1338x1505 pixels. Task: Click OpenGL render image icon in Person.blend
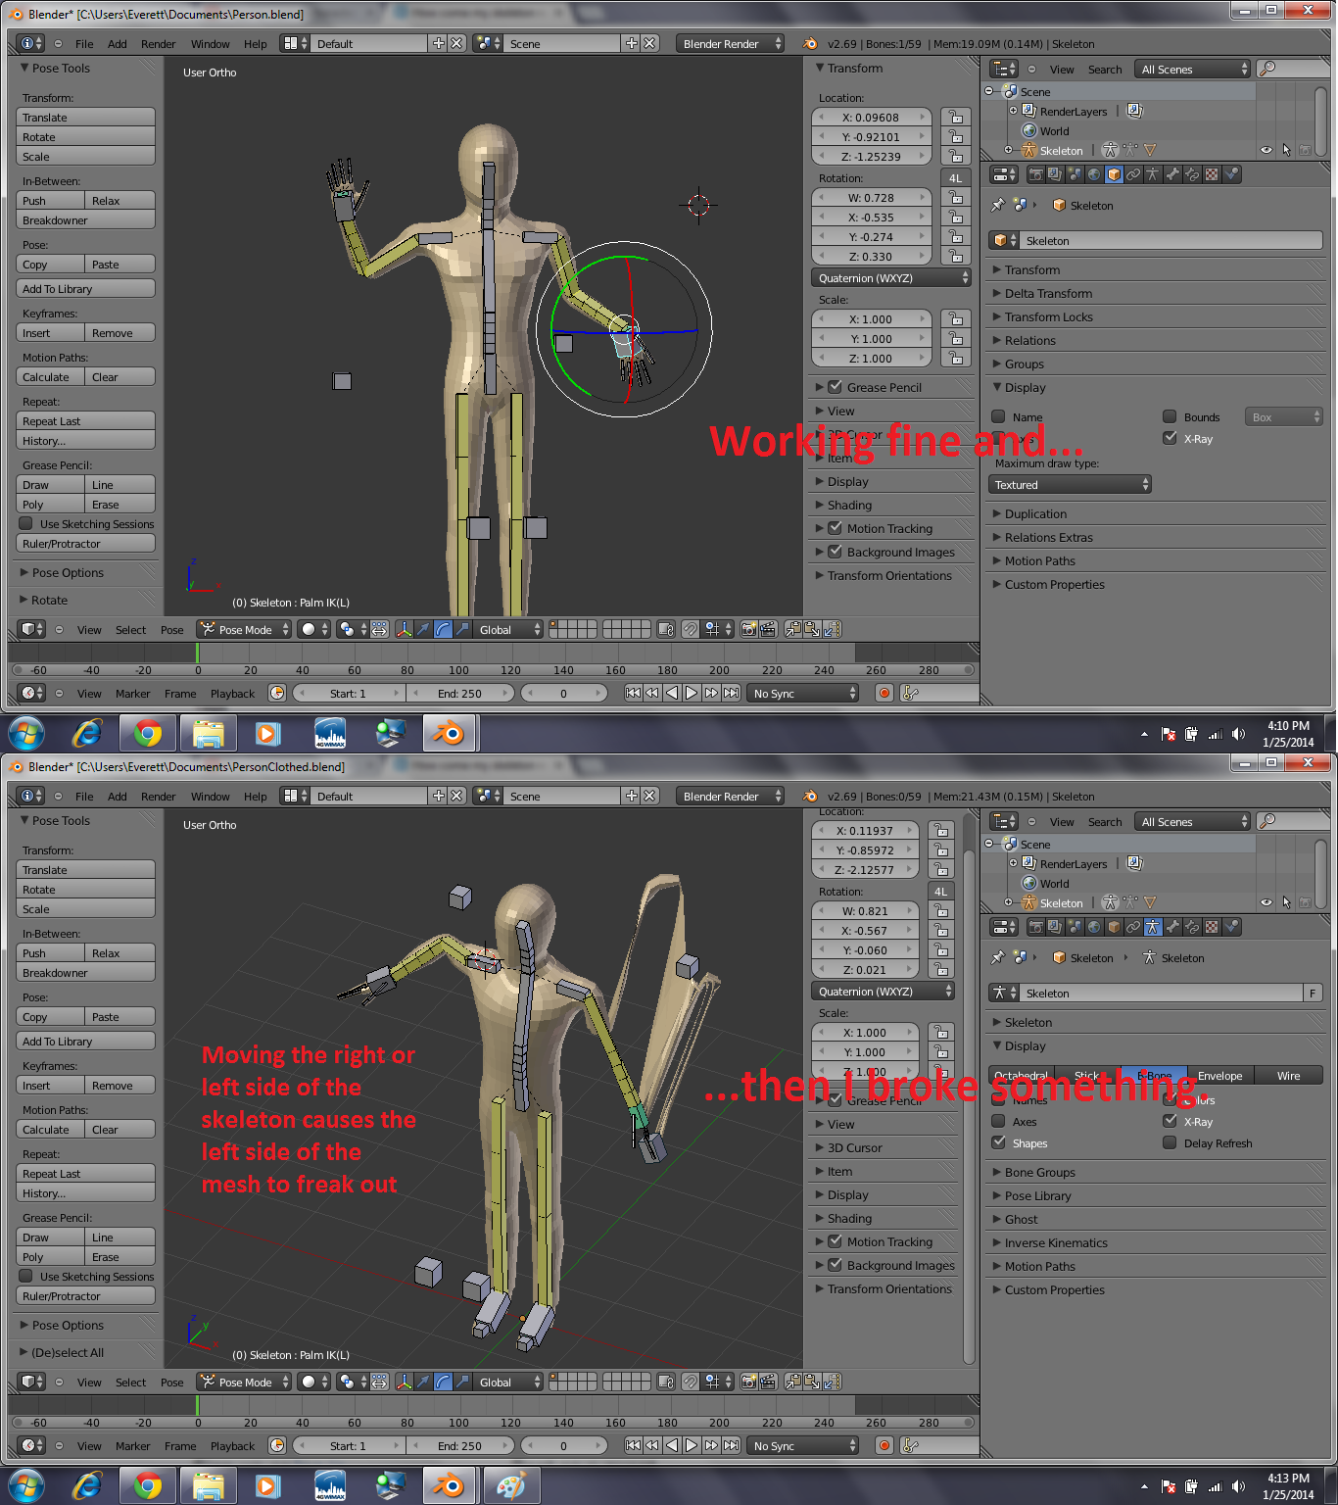pyautogui.click(x=748, y=629)
